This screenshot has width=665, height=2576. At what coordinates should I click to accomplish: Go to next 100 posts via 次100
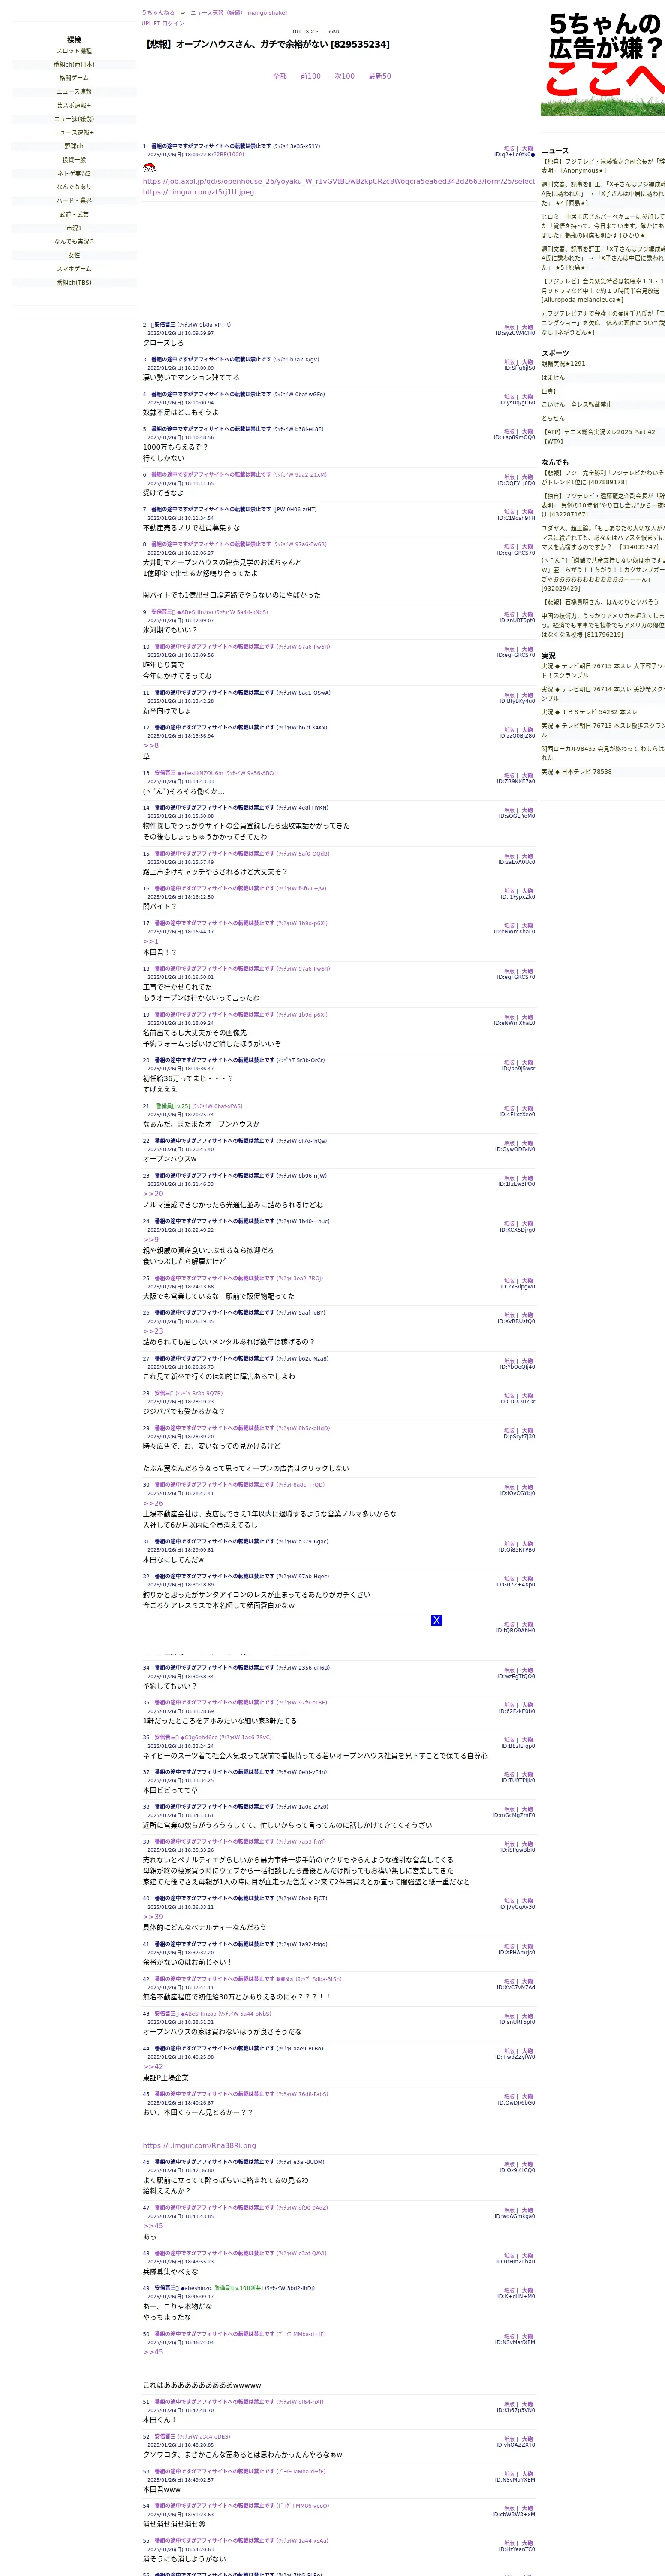(344, 76)
